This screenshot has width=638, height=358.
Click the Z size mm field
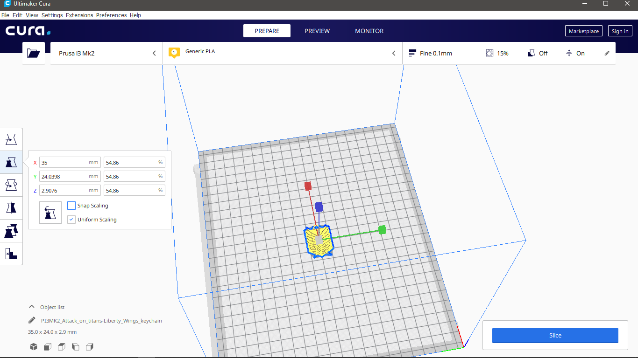click(70, 191)
